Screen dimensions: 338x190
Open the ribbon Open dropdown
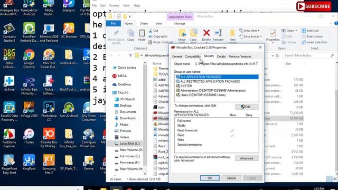tap(289, 31)
